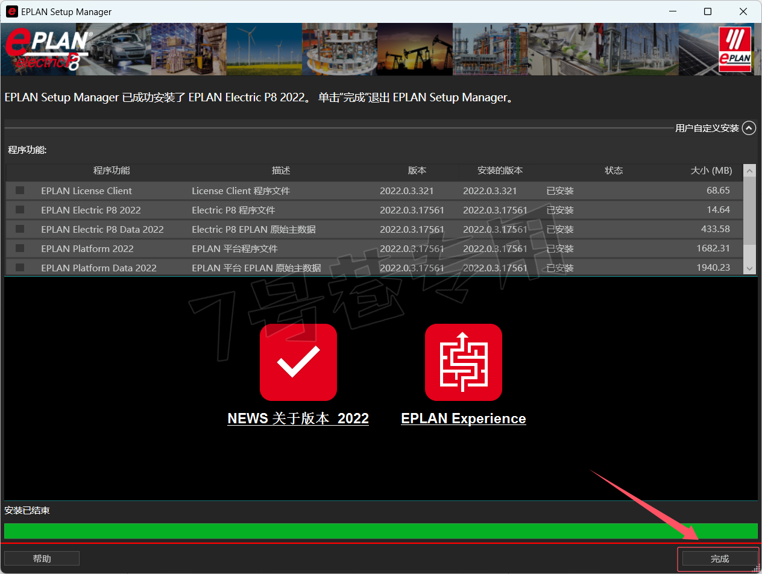
Task: Toggle the EPLAN License Client checkbox
Action: click(x=20, y=191)
